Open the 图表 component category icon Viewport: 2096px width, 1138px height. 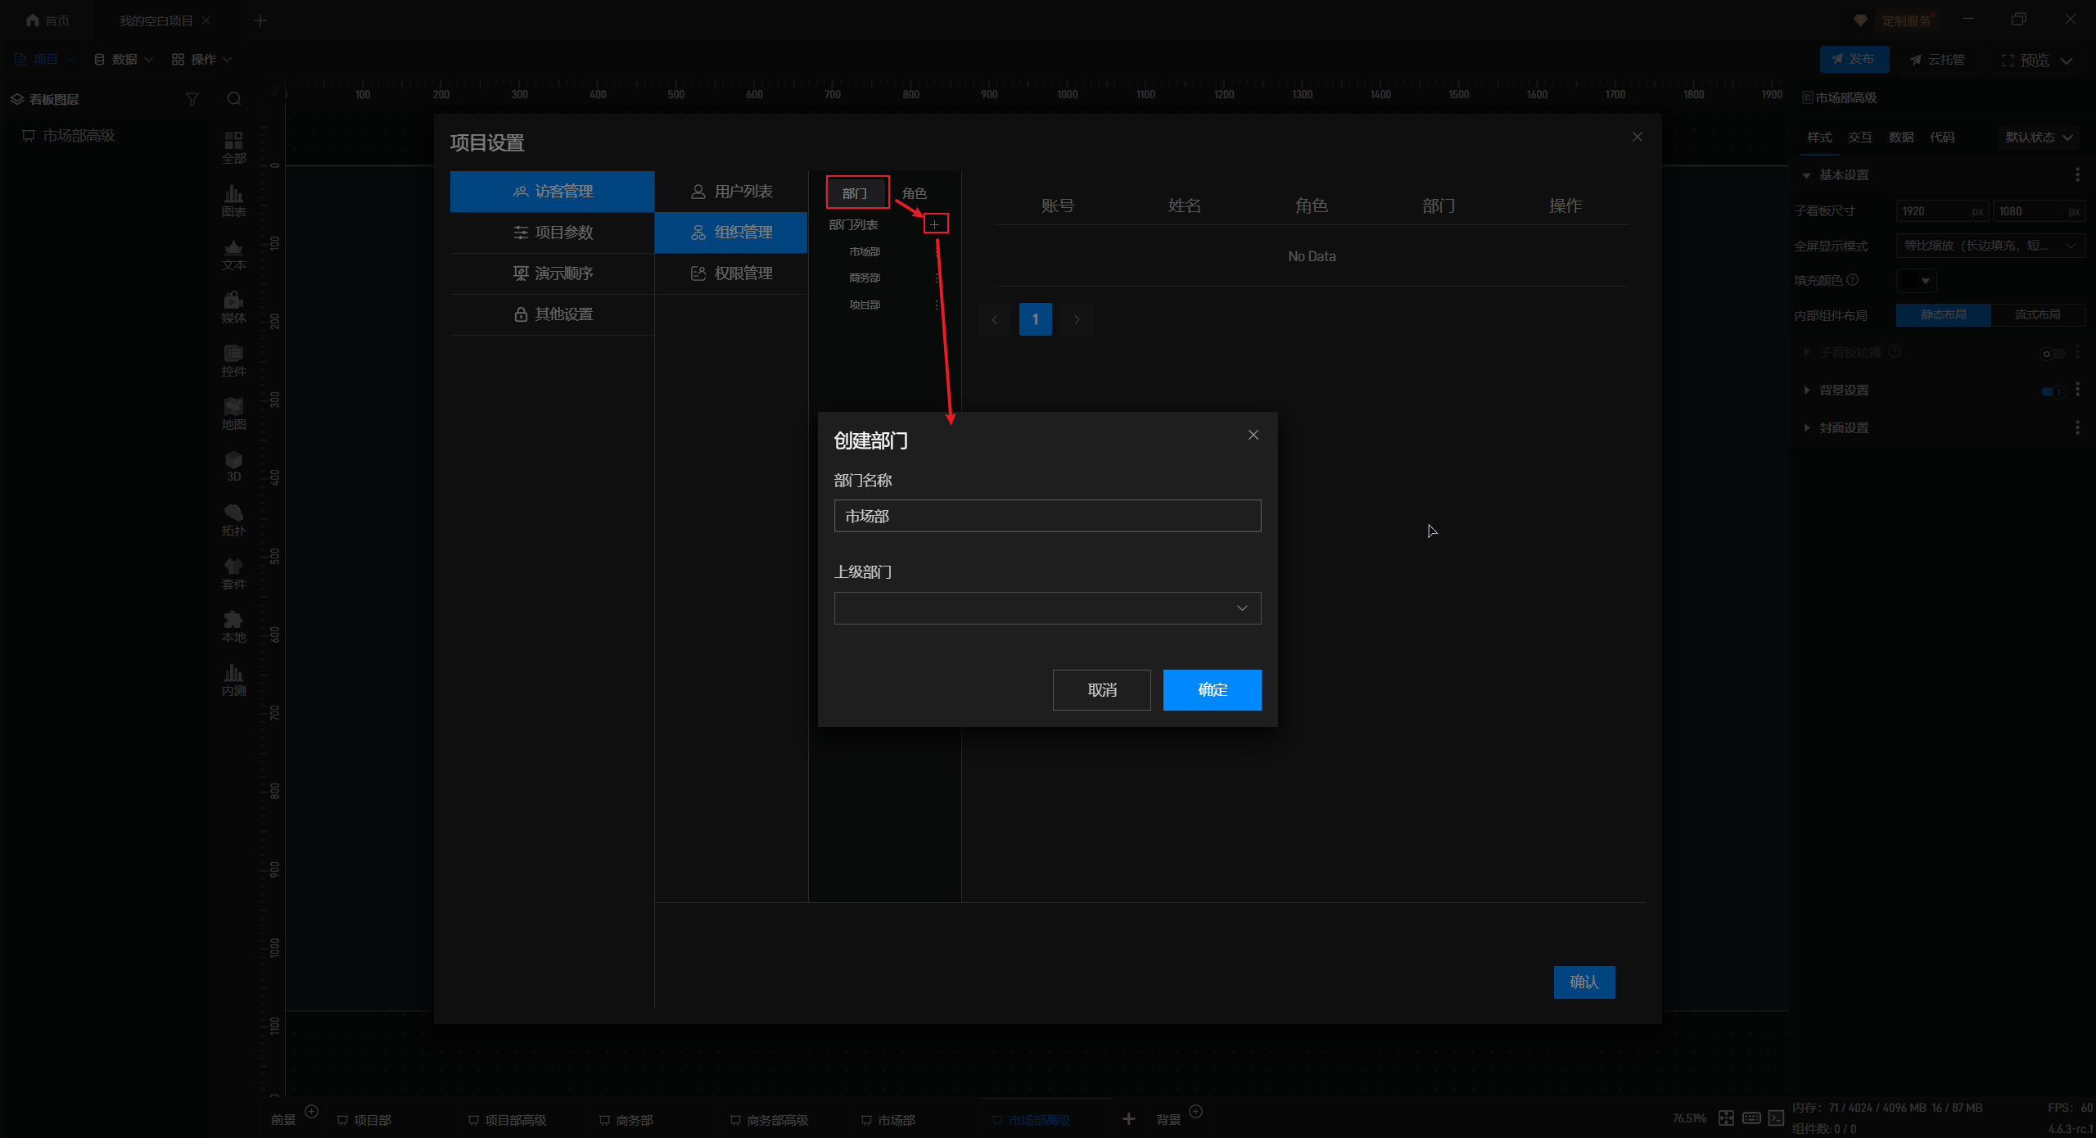(x=233, y=201)
